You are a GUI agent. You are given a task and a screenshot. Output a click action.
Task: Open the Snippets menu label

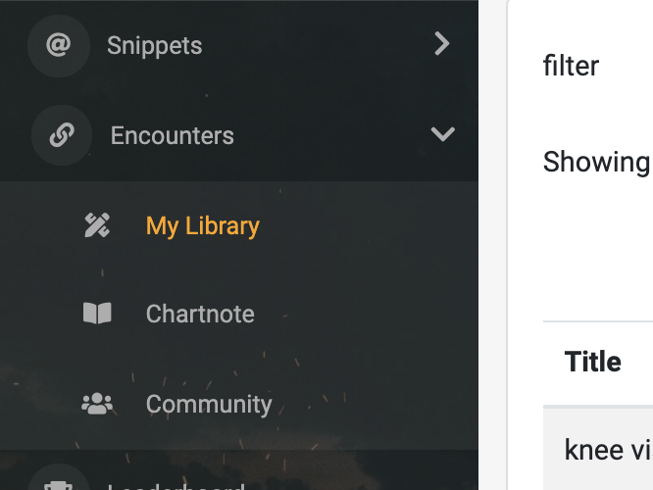pyautogui.click(x=155, y=45)
